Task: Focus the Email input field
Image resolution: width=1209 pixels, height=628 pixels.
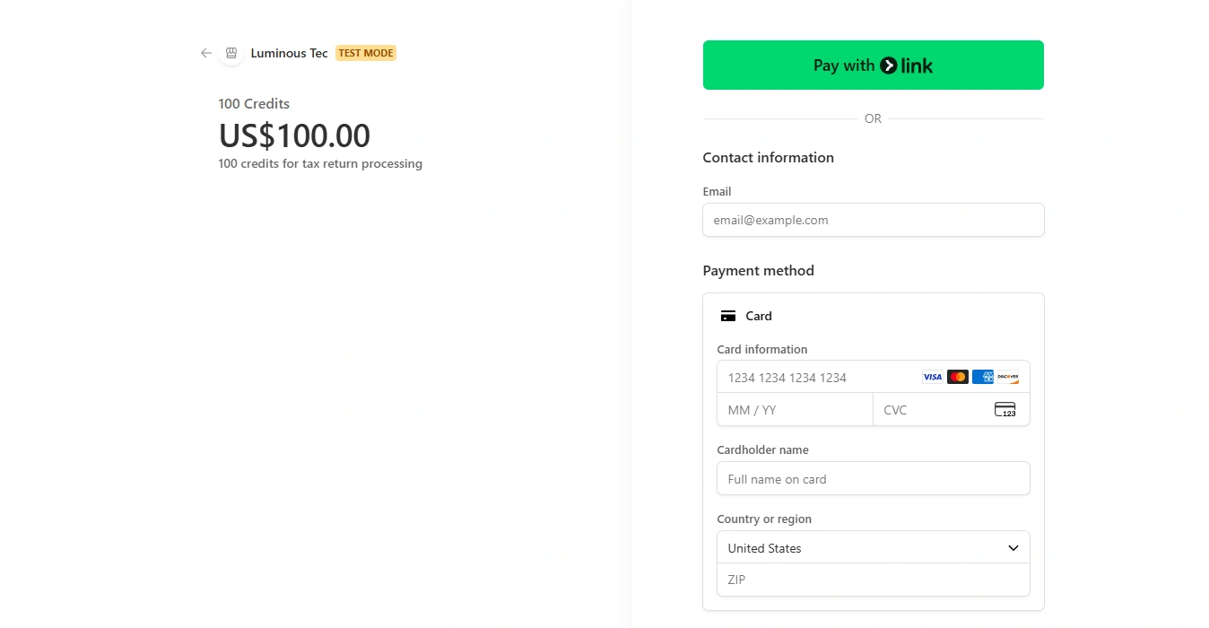Action: click(x=873, y=220)
